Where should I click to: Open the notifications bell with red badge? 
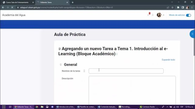148,15
